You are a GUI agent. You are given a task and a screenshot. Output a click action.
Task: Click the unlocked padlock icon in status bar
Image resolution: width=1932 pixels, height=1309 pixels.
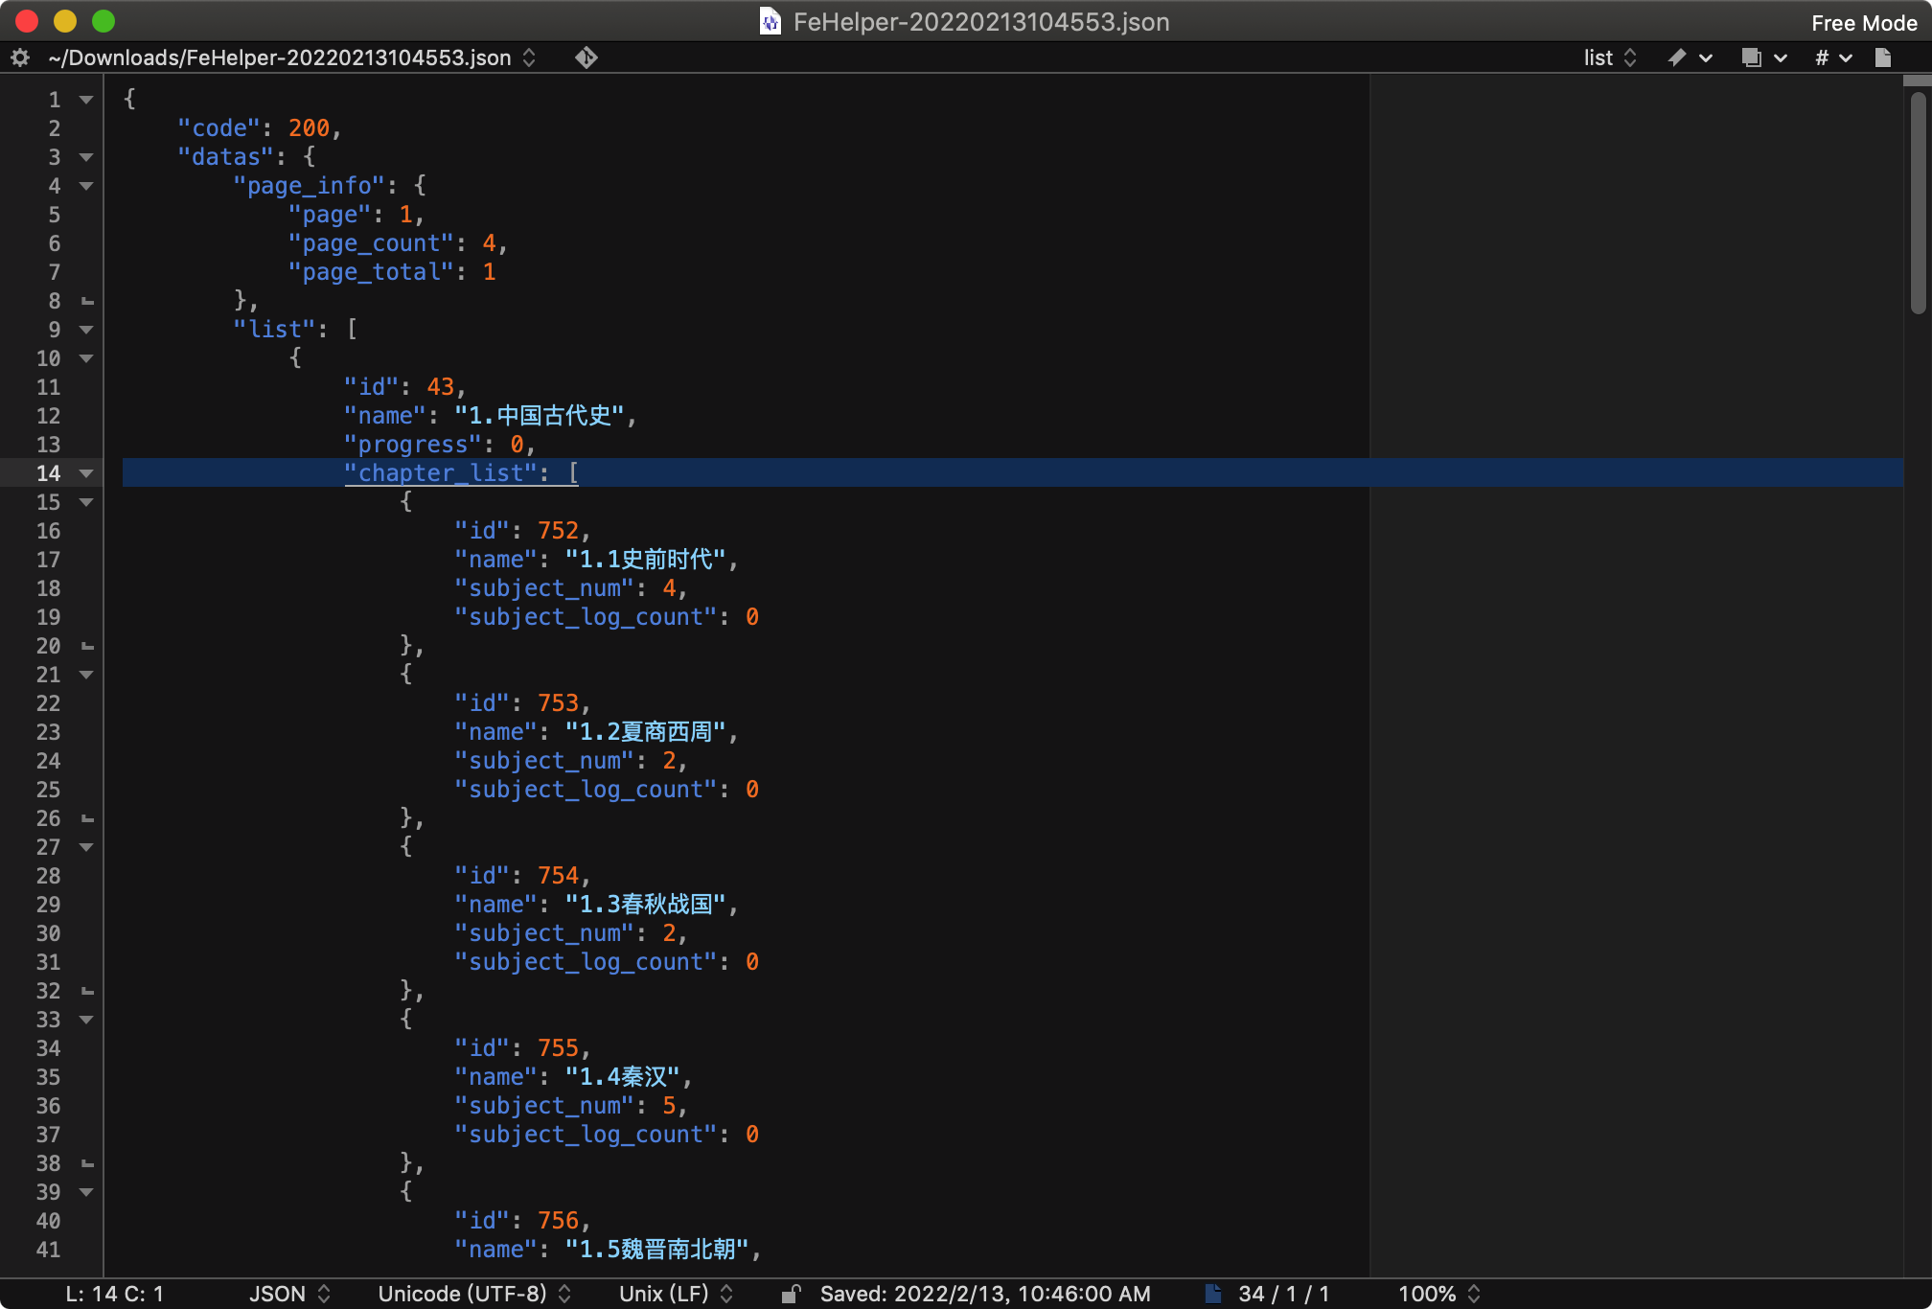790,1294
